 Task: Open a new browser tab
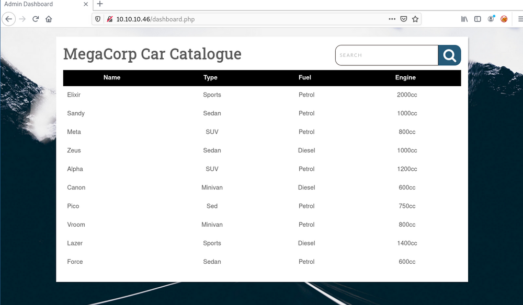click(x=100, y=4)
